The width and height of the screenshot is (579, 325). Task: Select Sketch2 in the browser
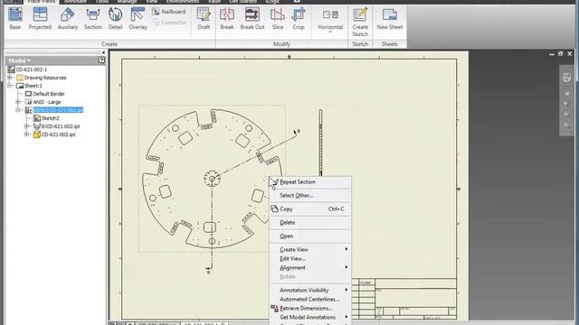pos(51,118)
